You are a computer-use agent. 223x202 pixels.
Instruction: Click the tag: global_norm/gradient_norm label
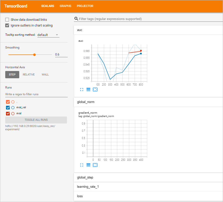pos(96,116)
